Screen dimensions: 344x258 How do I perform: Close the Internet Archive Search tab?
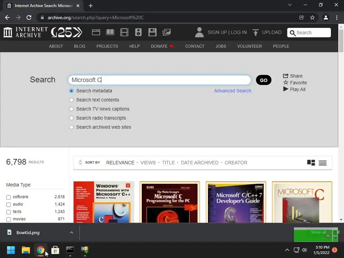pos(78,6)
